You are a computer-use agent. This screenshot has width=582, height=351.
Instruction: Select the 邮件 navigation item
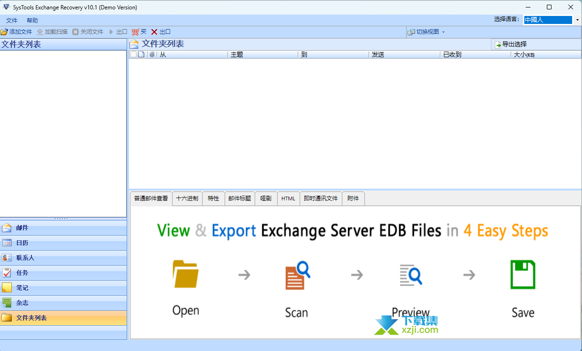[x=63, y=228]
